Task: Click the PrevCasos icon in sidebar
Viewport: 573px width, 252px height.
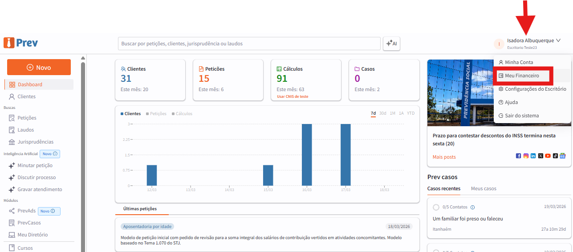Action: pos(12,223)
